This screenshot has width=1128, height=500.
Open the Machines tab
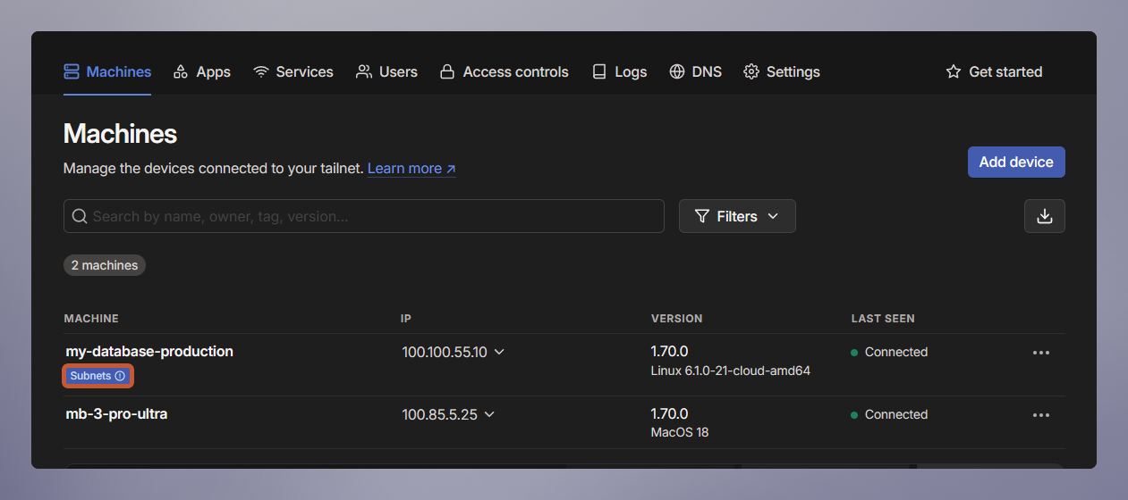pyautogui.click(x=107, y=71)
